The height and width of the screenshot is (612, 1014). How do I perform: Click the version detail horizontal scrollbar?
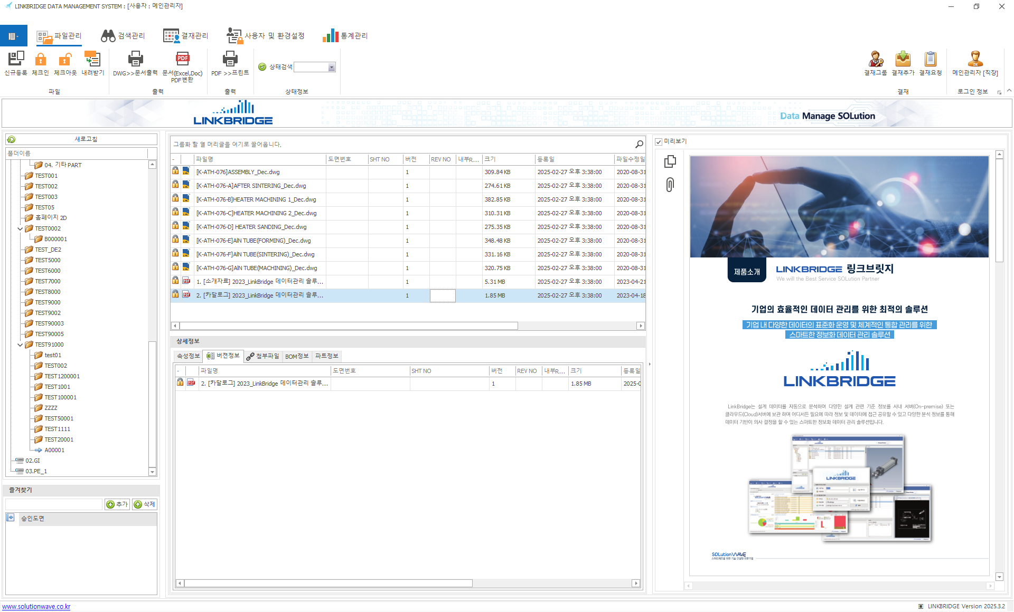tap(328, 584)
